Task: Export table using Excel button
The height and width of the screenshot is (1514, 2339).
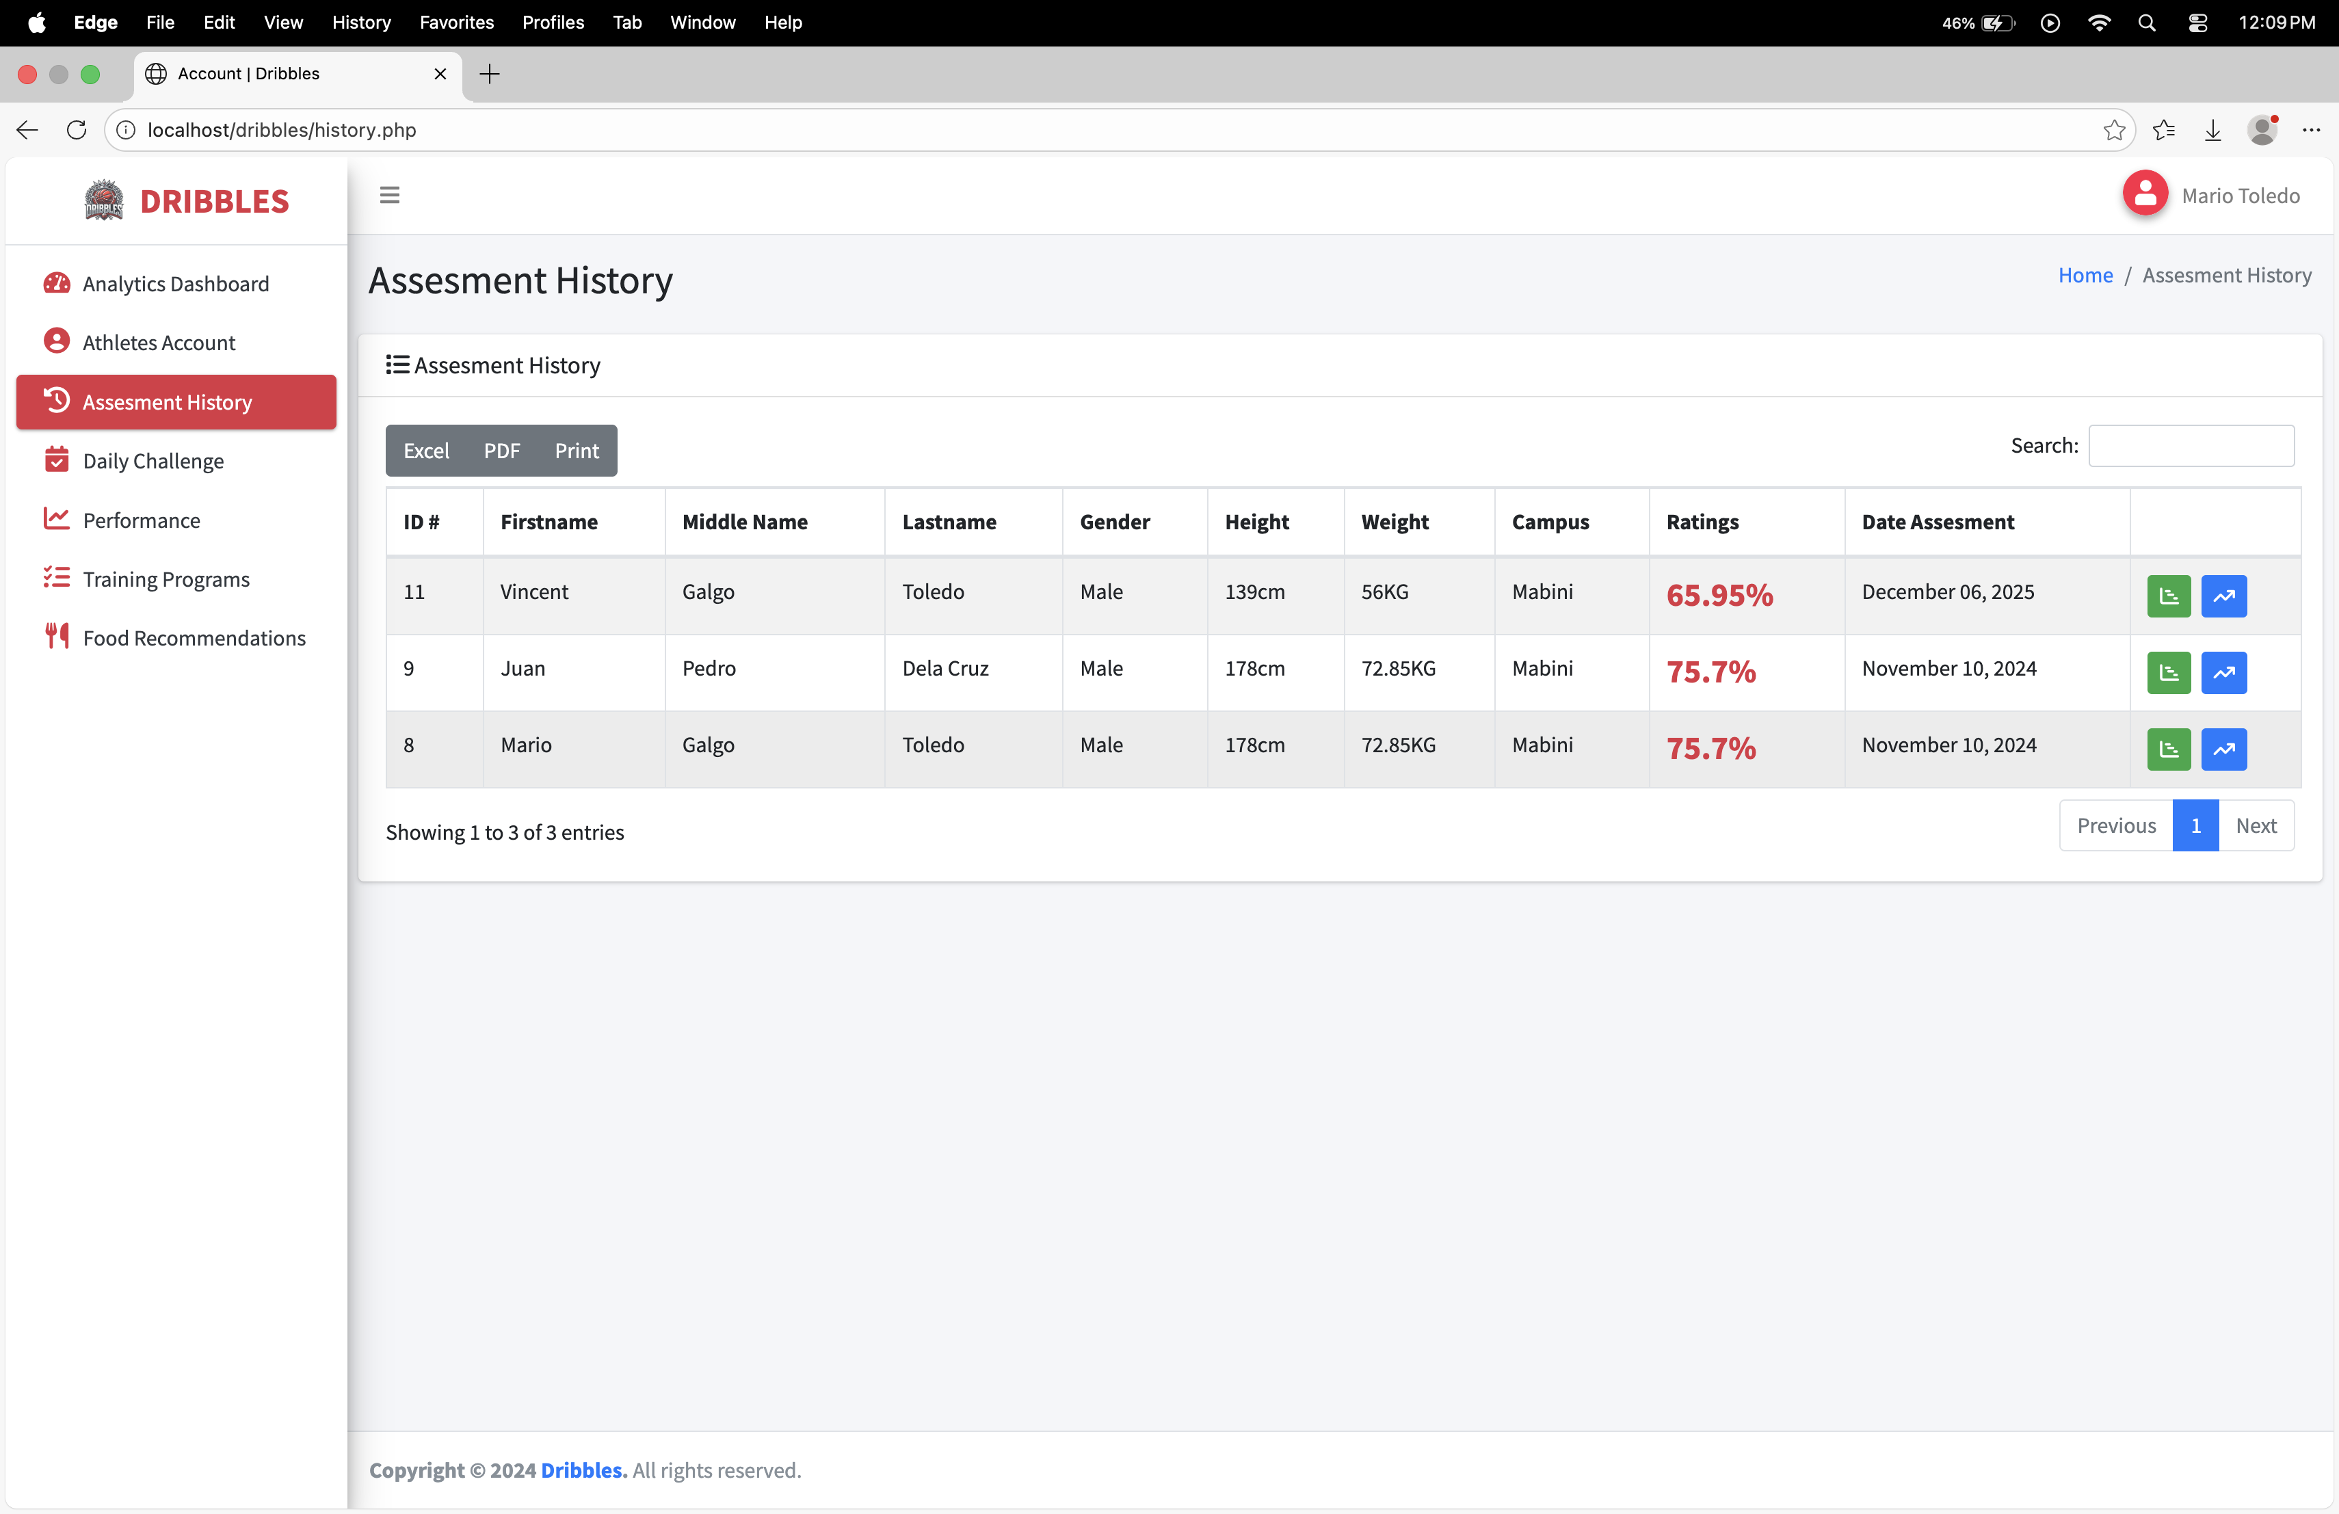Action: point(425,450)
